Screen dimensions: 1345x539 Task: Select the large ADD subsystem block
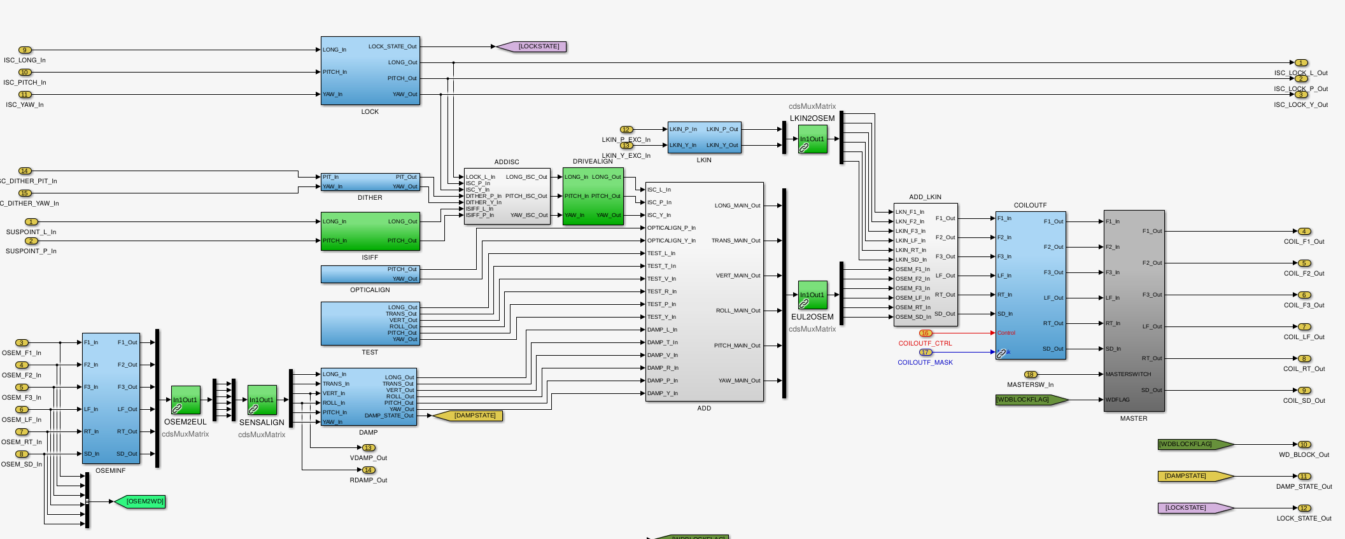704,291
